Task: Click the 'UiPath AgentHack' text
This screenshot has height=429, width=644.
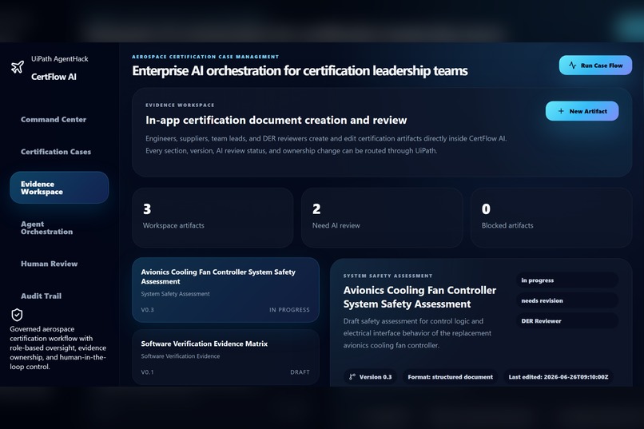Action: point(60,58)
